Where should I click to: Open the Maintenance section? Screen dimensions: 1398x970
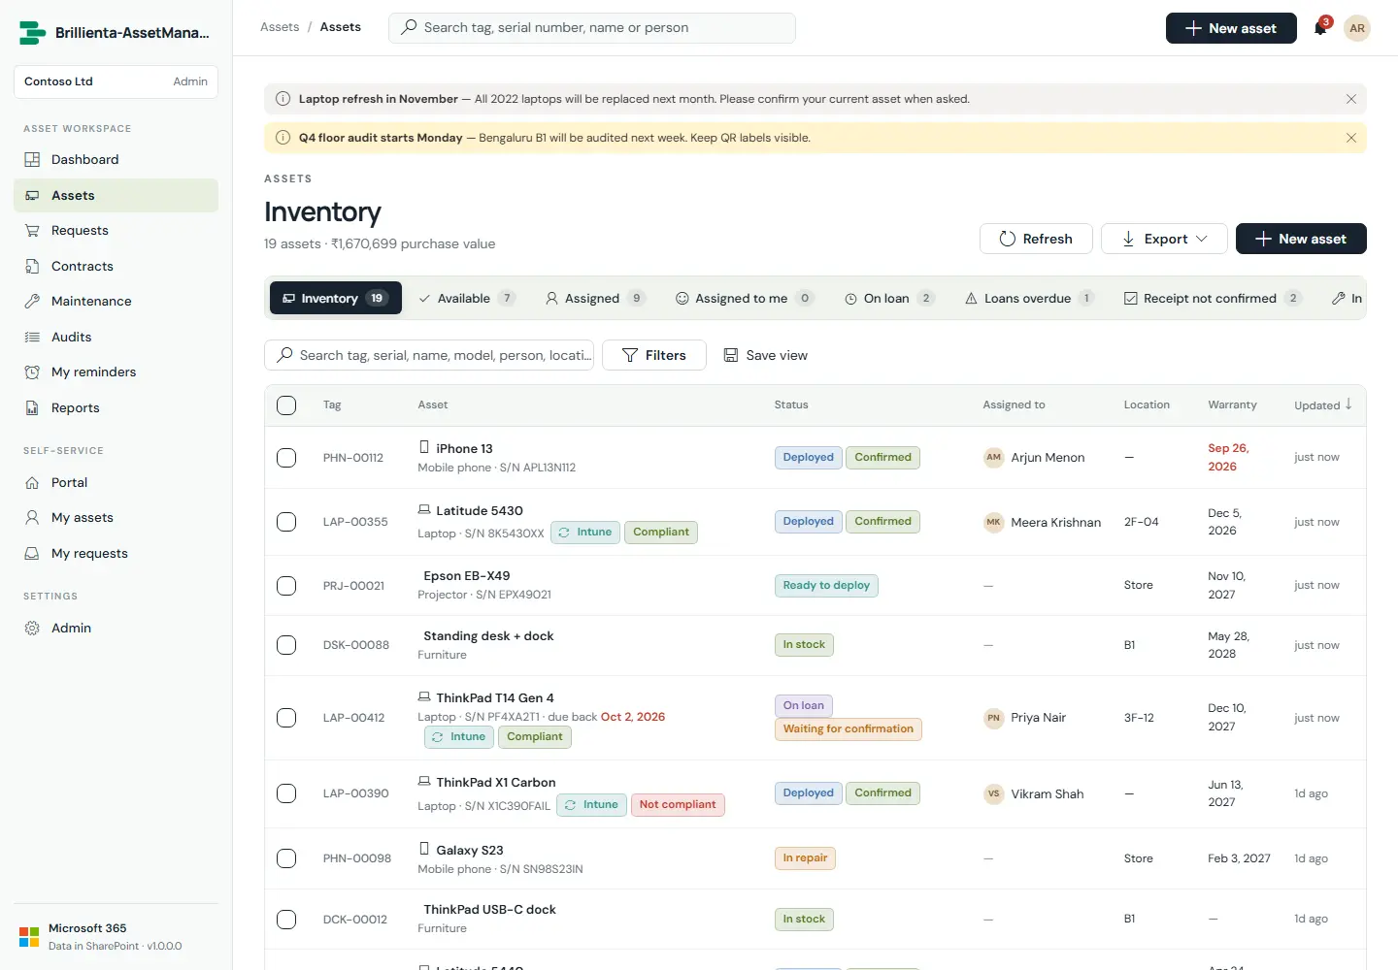coord(116,302)
